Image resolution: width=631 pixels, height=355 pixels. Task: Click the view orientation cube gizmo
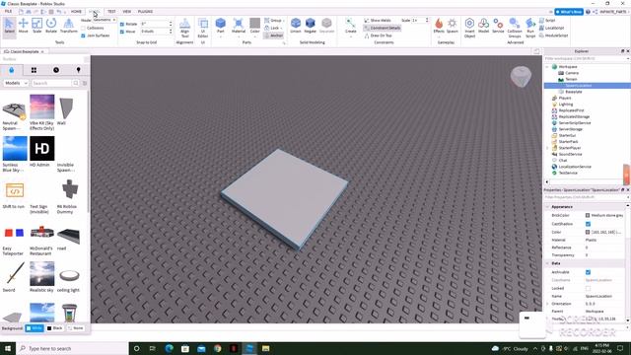click(521, 77)
